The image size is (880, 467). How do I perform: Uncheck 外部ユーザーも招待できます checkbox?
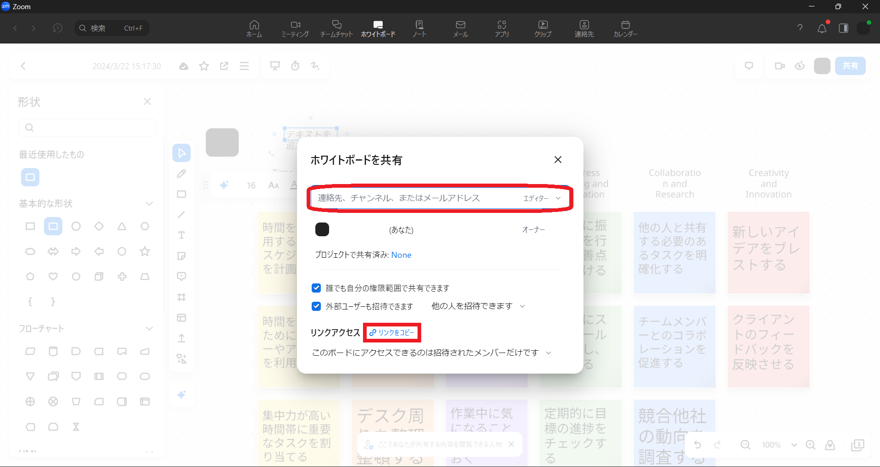click(x=316, y=306)
